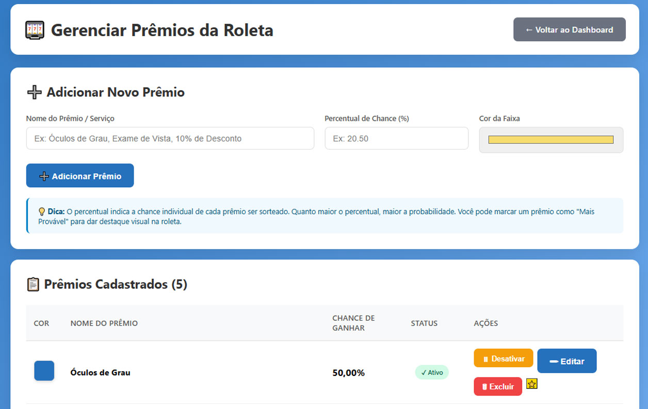Screen dimensions: 648x409
Task: Click the lightbulb icon in the Dica box
Action: (42, 211)
